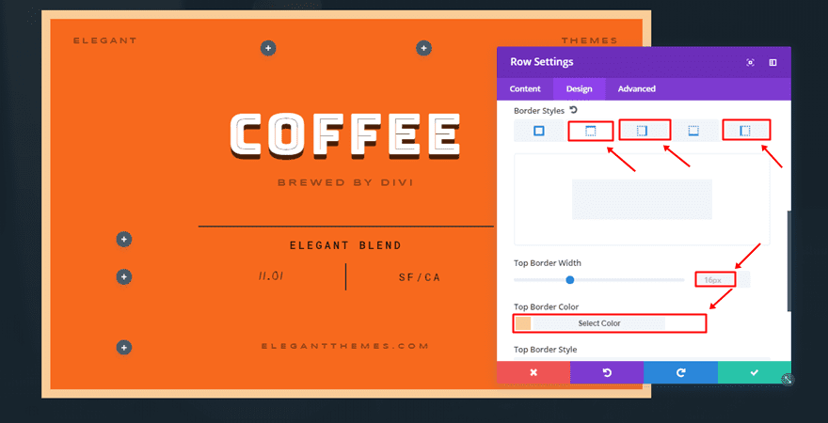The height and width of the screenshot is (423, 828).
Task: Discard changes with the red X button
Action: [x=533, y=372]
